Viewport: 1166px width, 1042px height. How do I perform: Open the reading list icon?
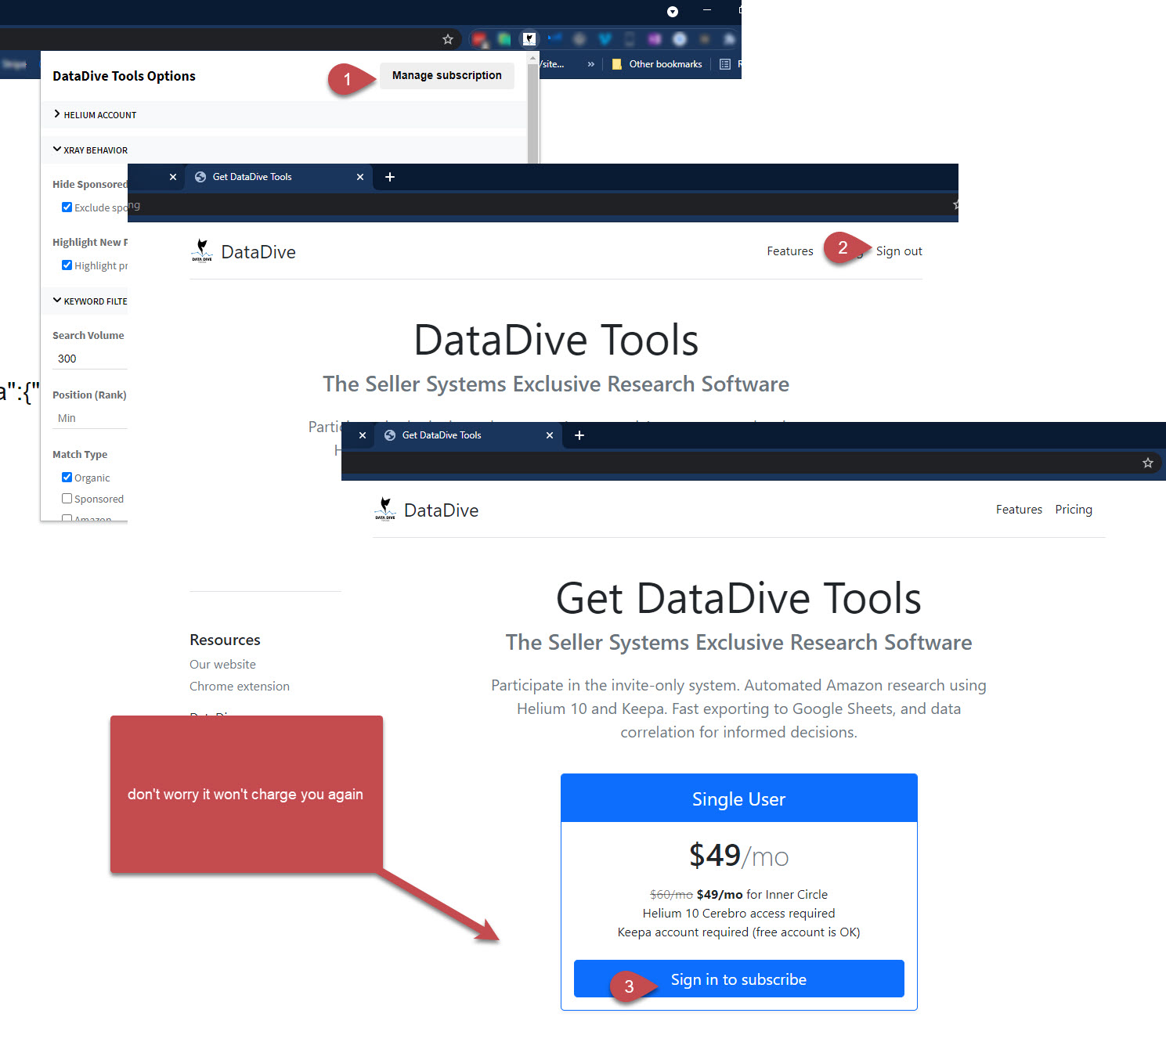point(725,64)
